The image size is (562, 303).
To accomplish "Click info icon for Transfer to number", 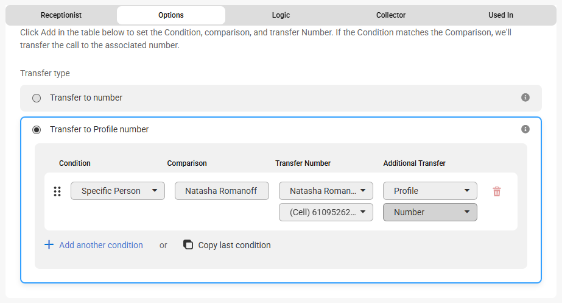I will click(525, 98).
